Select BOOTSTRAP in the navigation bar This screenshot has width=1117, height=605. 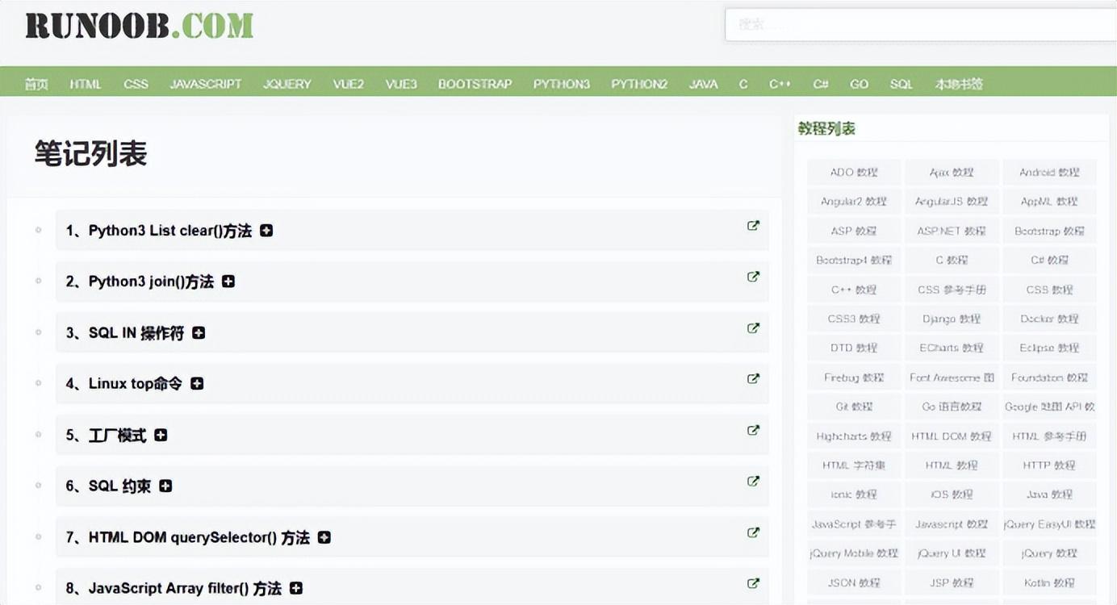[475, 84]
